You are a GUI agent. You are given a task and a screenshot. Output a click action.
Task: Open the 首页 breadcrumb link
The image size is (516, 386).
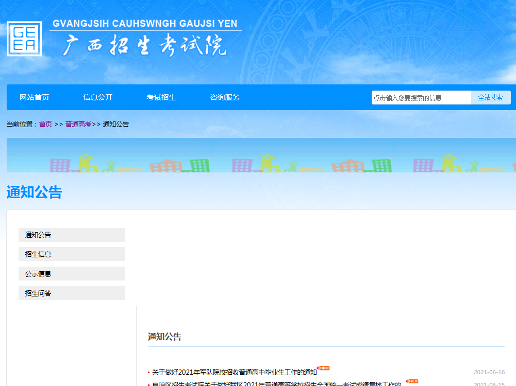(45, 124)
